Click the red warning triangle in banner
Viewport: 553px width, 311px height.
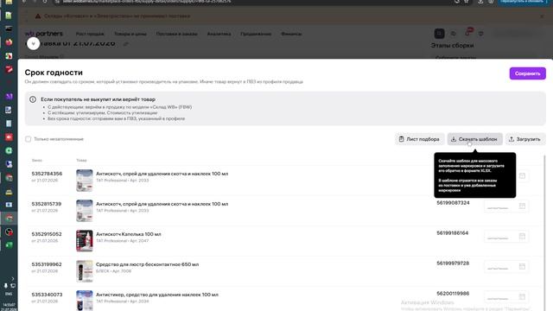click(38, 16)
